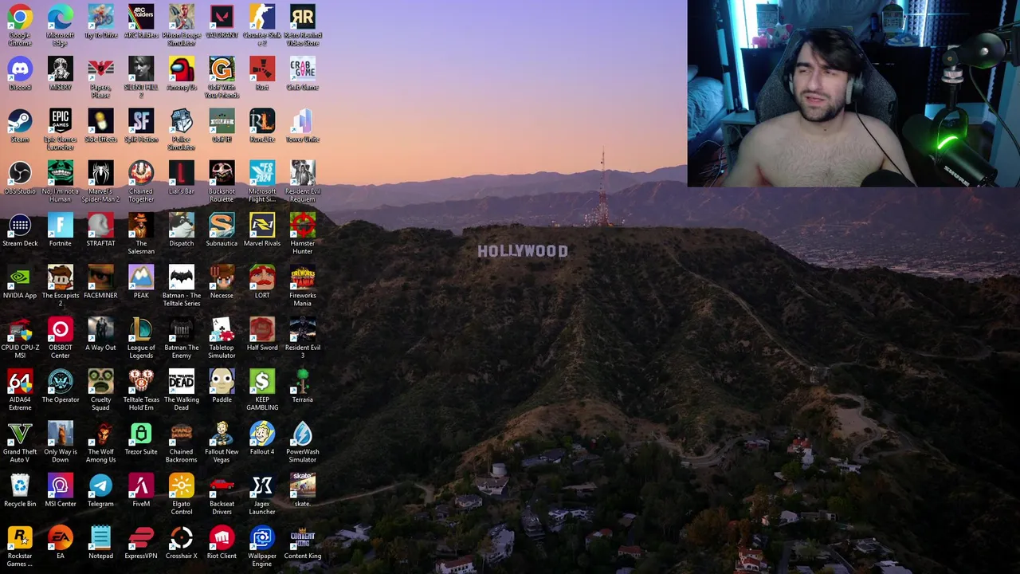Select the Among Us desktop icon
This screenshot has height=574, width=1020.
point(182,69)
